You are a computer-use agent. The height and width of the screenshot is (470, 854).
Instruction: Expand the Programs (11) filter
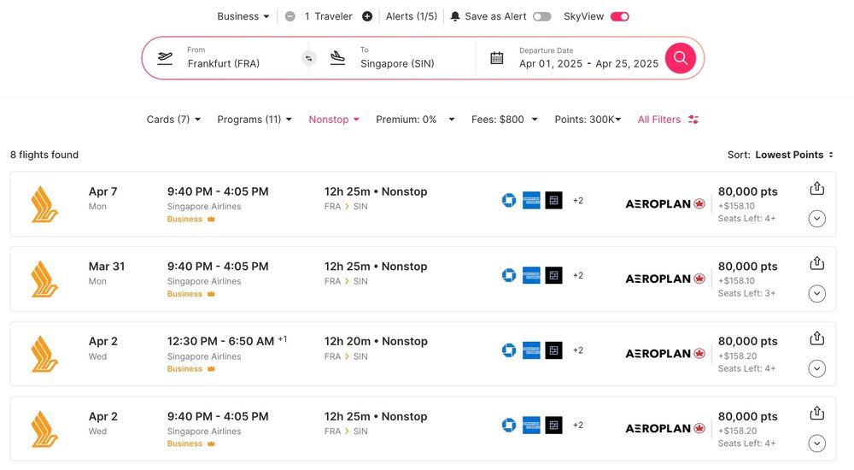pyautogui.click(x=254, y=120)
